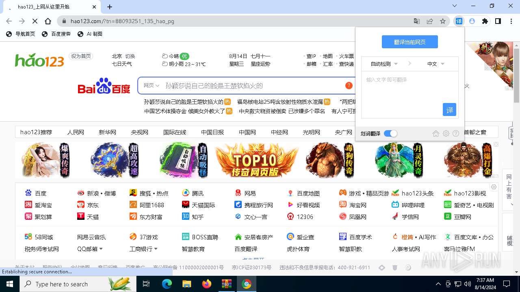Click the tab search chevron in title bar
The height and width of the screenshot is (292, 520).
pyautogui.click(x=455, y=6)
